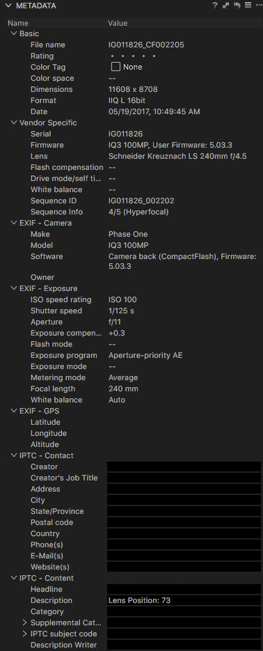263x651 pixels.
Task: Collapse the EXIF - Camera section
Action: (x=14, y=223)
